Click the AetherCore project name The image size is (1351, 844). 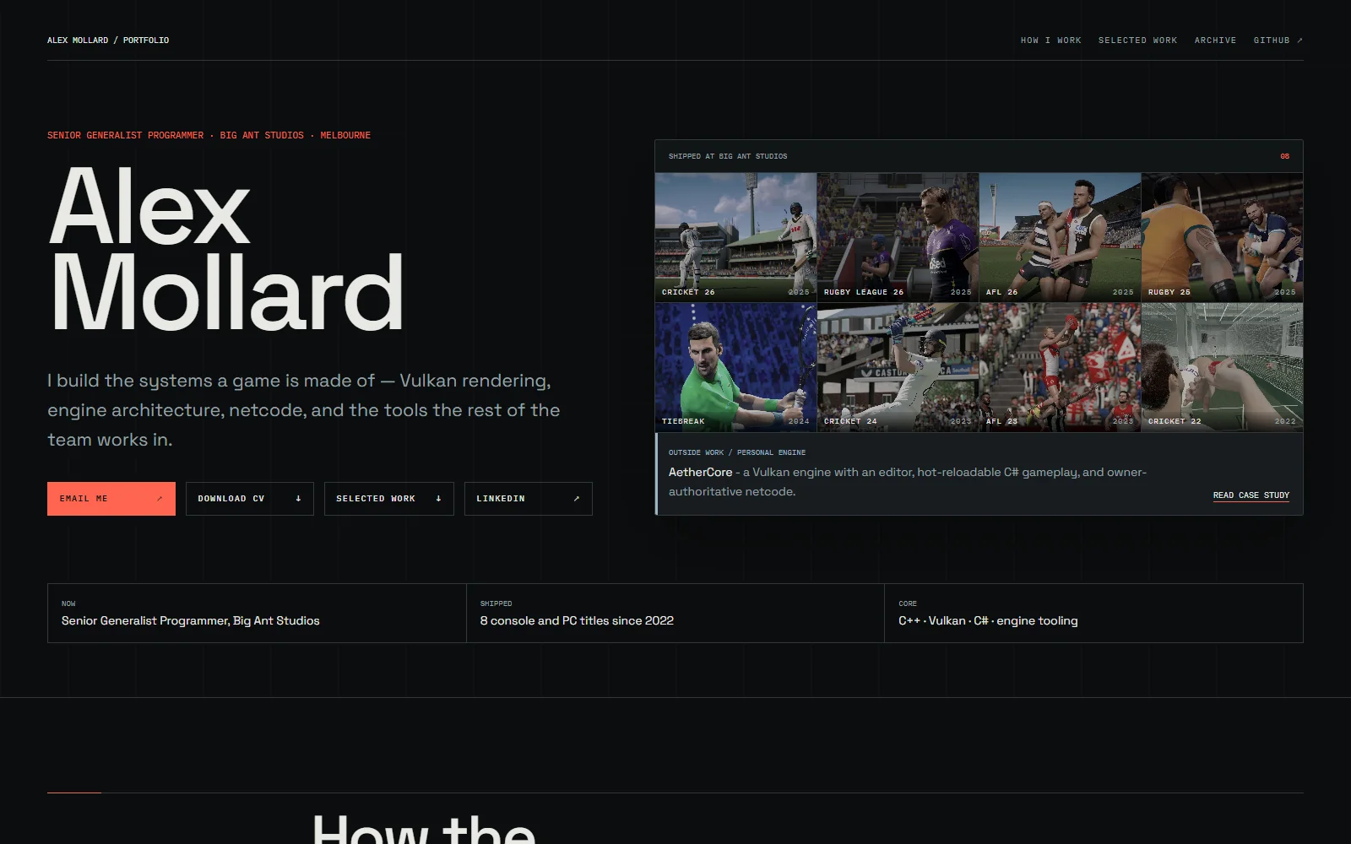[701, 473]
